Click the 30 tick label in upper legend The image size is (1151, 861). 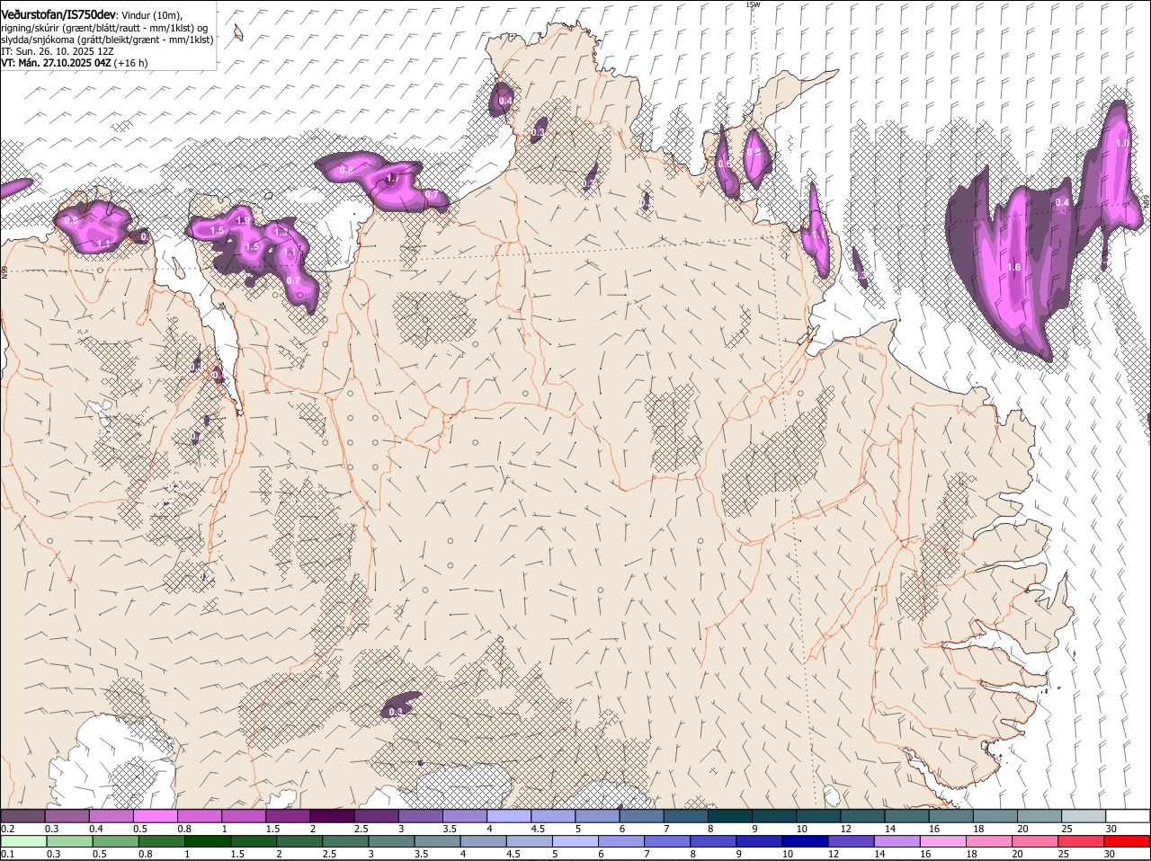coord(1111,829)
